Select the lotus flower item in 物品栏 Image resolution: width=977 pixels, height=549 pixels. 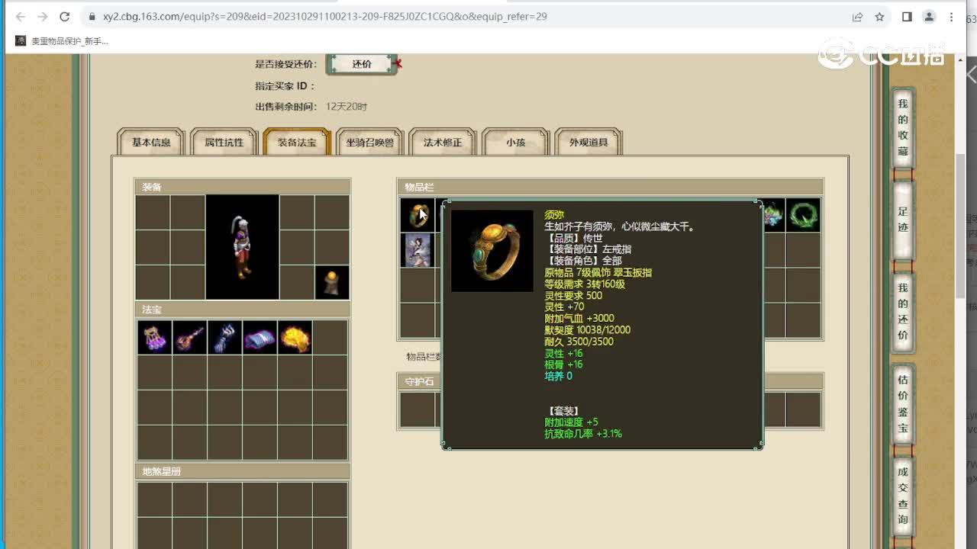click(x=772, y=215)
